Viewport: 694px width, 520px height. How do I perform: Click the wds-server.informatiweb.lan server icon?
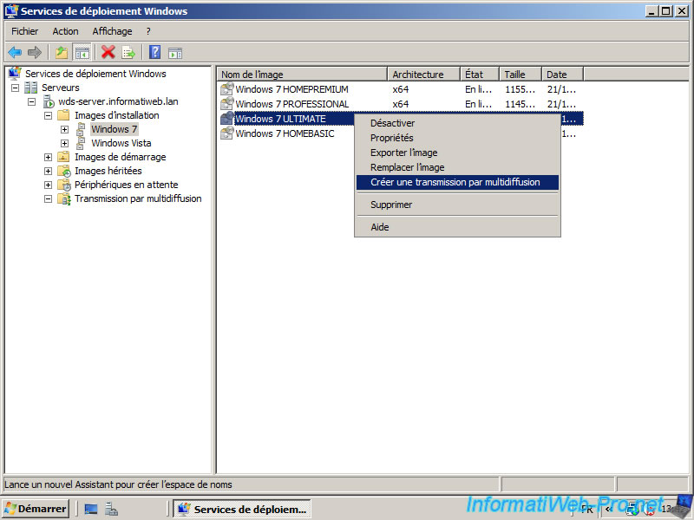[49, 101]
